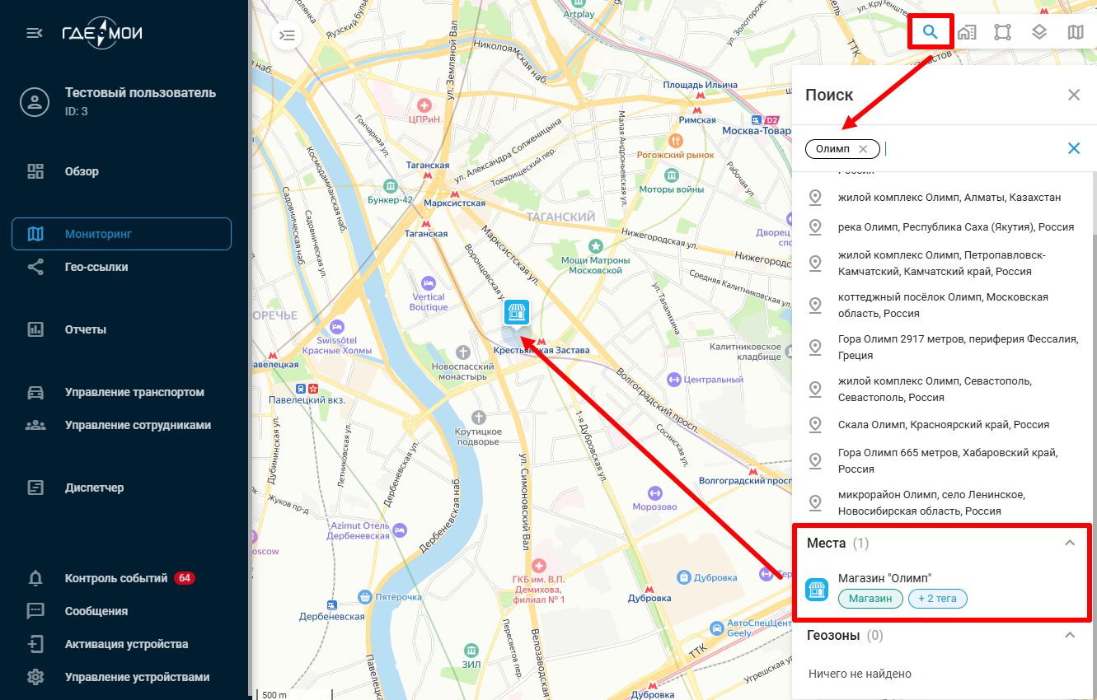Viewport: 1097px width, 700px height.
Task: Remove the Олимп search chip
Action: click(863, 149)
